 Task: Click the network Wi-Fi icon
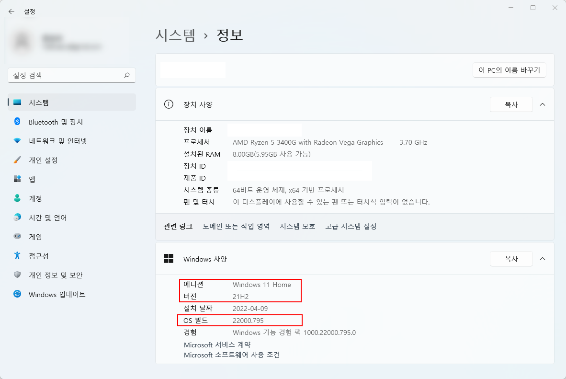[x=17, y=140]
